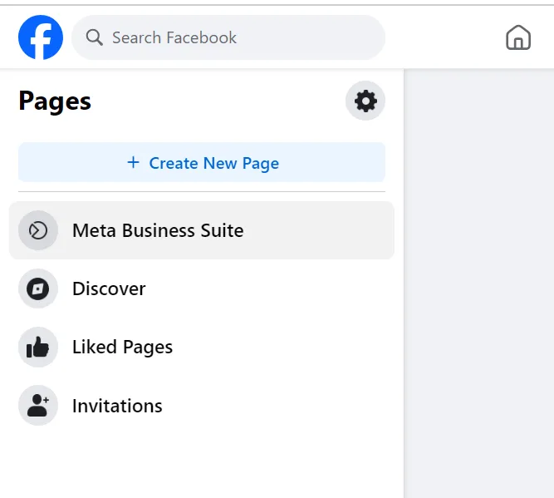
Task: Click the Liked Pages thumbs-up icon
Action: coord(38,348)
